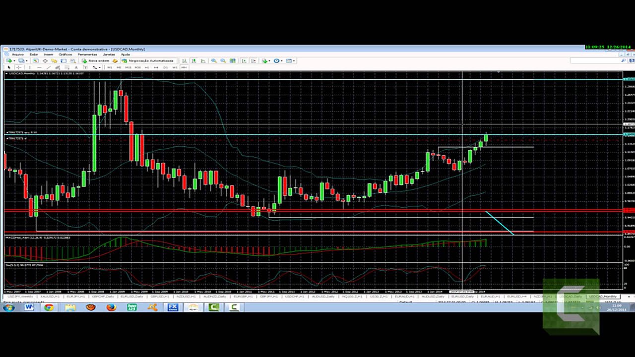Switch to XAUUSD,H1 chart tab

tap(50, 297)
